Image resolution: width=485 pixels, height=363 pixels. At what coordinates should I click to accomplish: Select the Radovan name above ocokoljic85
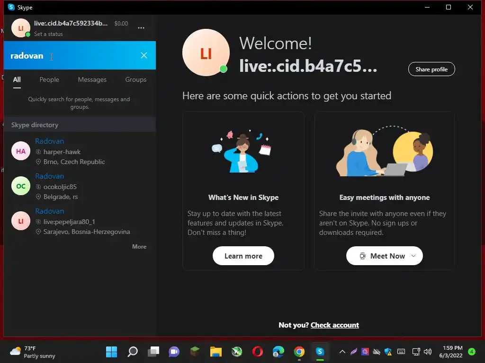[49, 176]
